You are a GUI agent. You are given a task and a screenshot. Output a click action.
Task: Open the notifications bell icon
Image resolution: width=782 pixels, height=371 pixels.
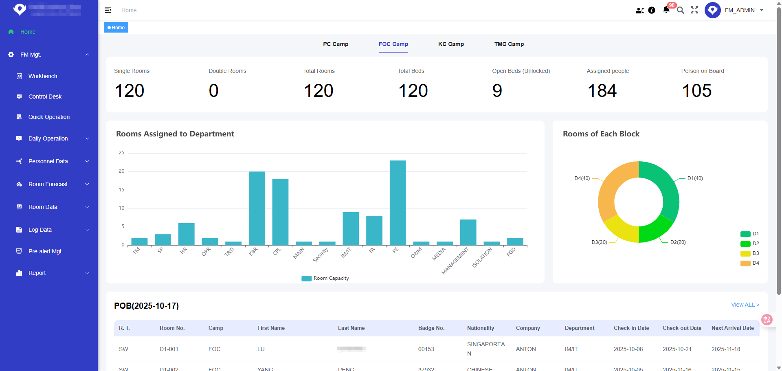click(666, 10)
